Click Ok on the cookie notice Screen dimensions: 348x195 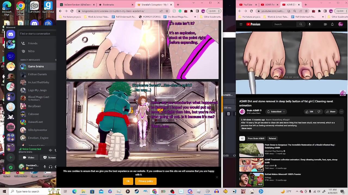128,181
